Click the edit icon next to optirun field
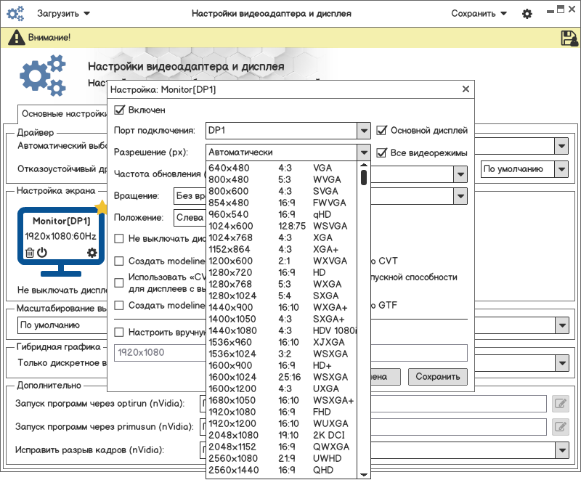 click(x=559, y=404)
